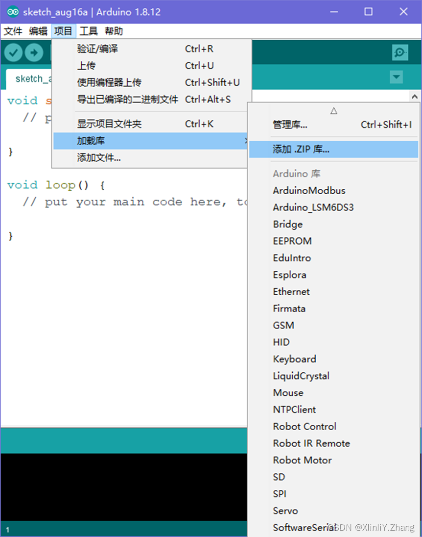Include the Robot IR Remote library
The image size is (422, 537).
333,443
